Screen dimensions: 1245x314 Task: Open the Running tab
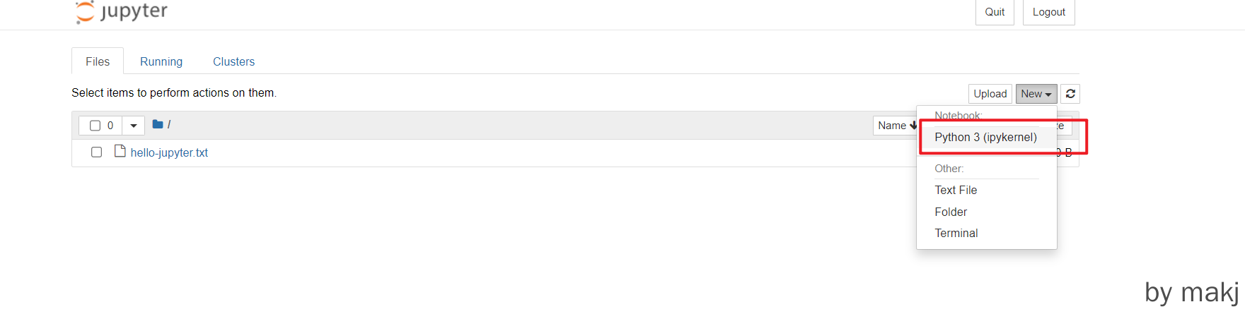pyautogui.click(x=161, y=61)
